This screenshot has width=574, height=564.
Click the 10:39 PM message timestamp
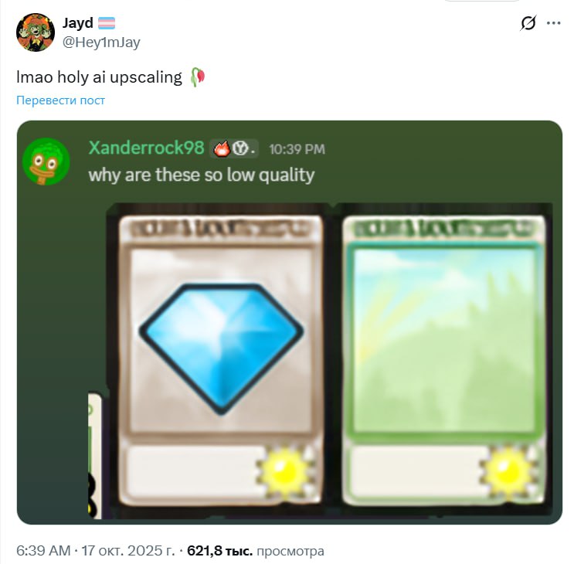pyautogui.click(x=297, y=149)
